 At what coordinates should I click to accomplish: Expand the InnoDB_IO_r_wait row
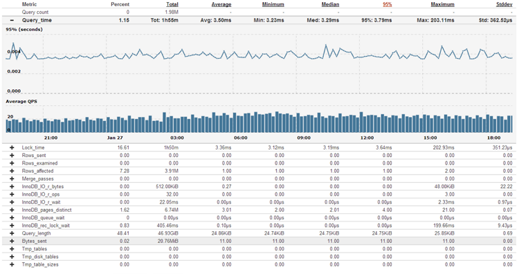tap(12, 202)
